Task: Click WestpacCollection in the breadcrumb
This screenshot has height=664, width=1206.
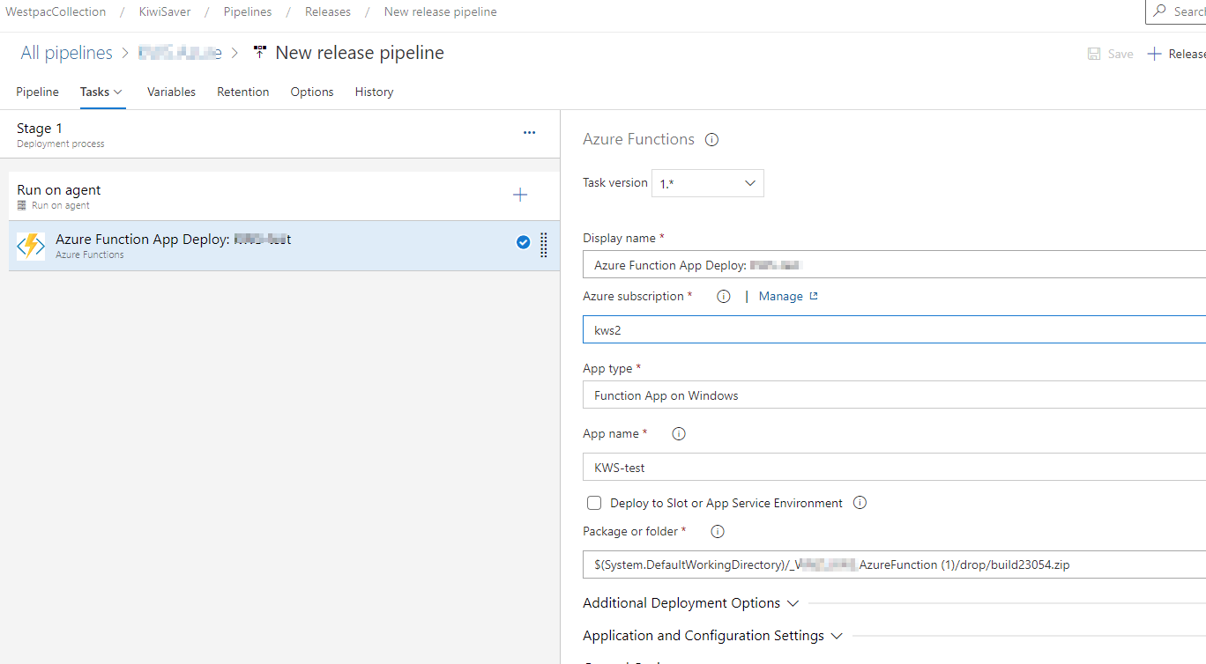Action: pos(56,11)
